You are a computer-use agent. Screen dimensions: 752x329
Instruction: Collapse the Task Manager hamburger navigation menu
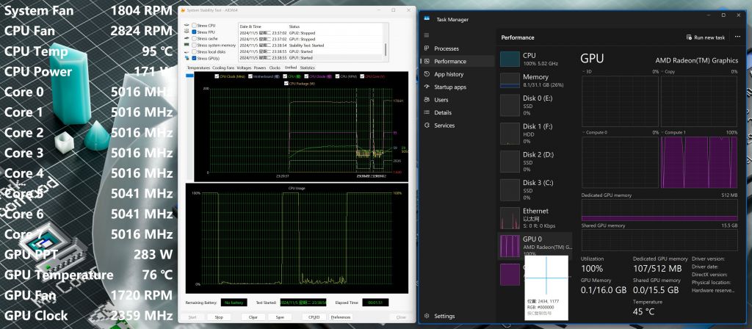point(427,35)
